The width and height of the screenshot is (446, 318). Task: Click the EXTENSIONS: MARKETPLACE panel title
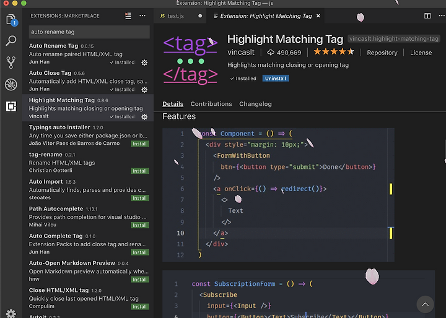pos(65,16)
